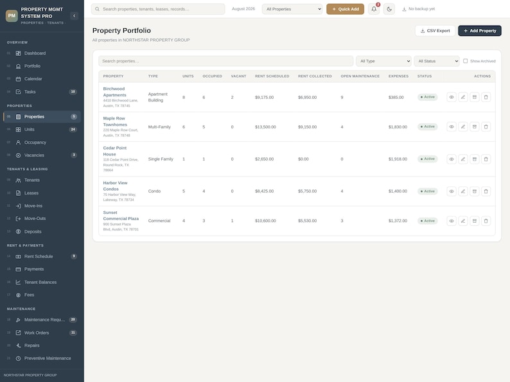Image resolution: width=510 pixels, height=382 pixels.
Task: Open Move-Outs sidebar item
Action: point(42,218)
